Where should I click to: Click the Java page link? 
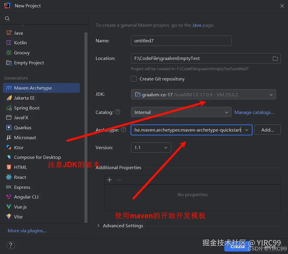(x=196, y=25)
